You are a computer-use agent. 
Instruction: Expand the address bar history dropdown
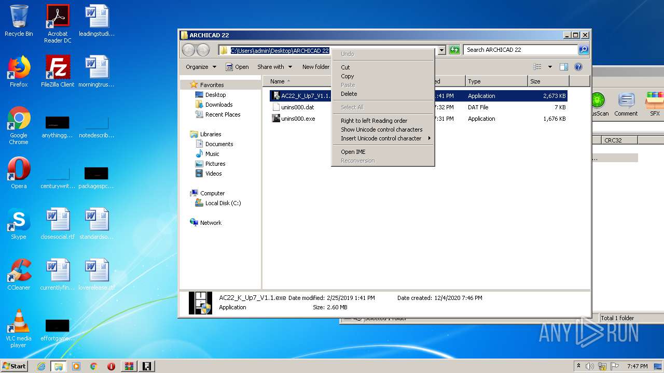[442, 50]
